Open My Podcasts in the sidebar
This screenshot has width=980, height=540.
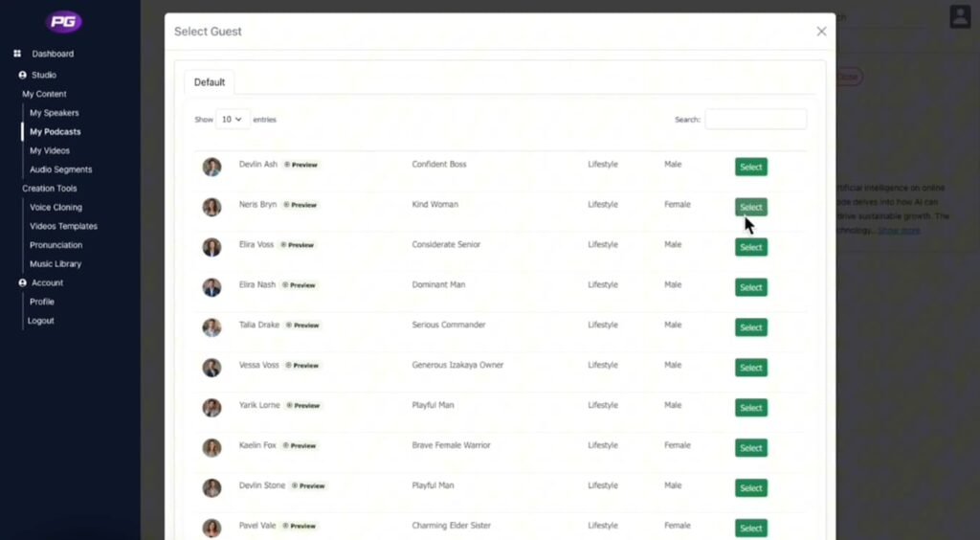point(55,132)
